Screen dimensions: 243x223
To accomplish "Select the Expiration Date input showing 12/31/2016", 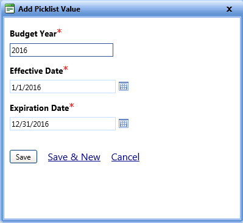I will point(63,124).
